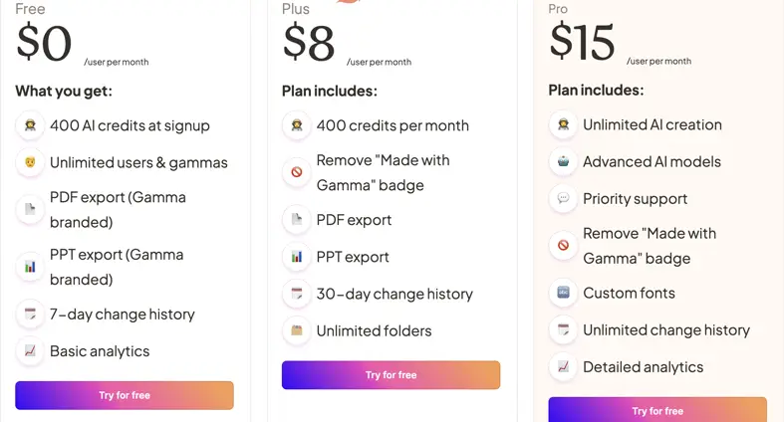This screenshot has height=422, width=784.
Task: Click the 30-day change history feature text
Action: coord(394,294)
